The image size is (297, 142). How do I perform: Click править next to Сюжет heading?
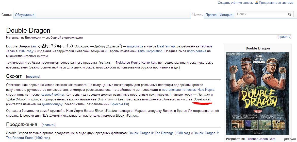[33, 77]
